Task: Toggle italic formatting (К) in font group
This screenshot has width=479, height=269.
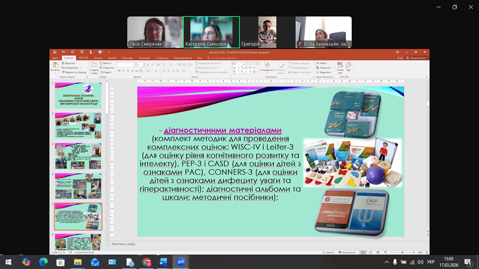Action: tap(124, 71)
